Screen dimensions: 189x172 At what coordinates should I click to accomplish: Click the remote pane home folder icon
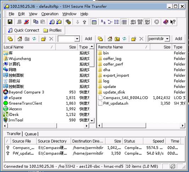pos(110,39)
